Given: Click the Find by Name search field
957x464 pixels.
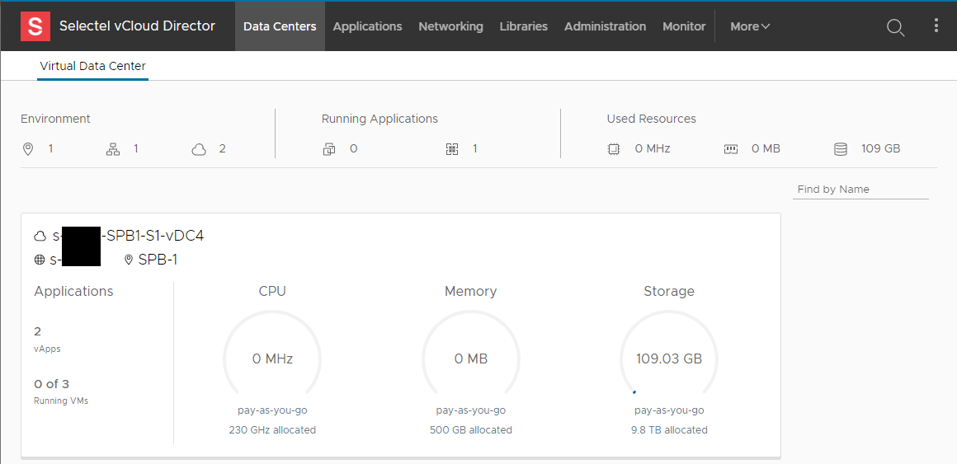Looking at the screenshot, I should (860, 190).
